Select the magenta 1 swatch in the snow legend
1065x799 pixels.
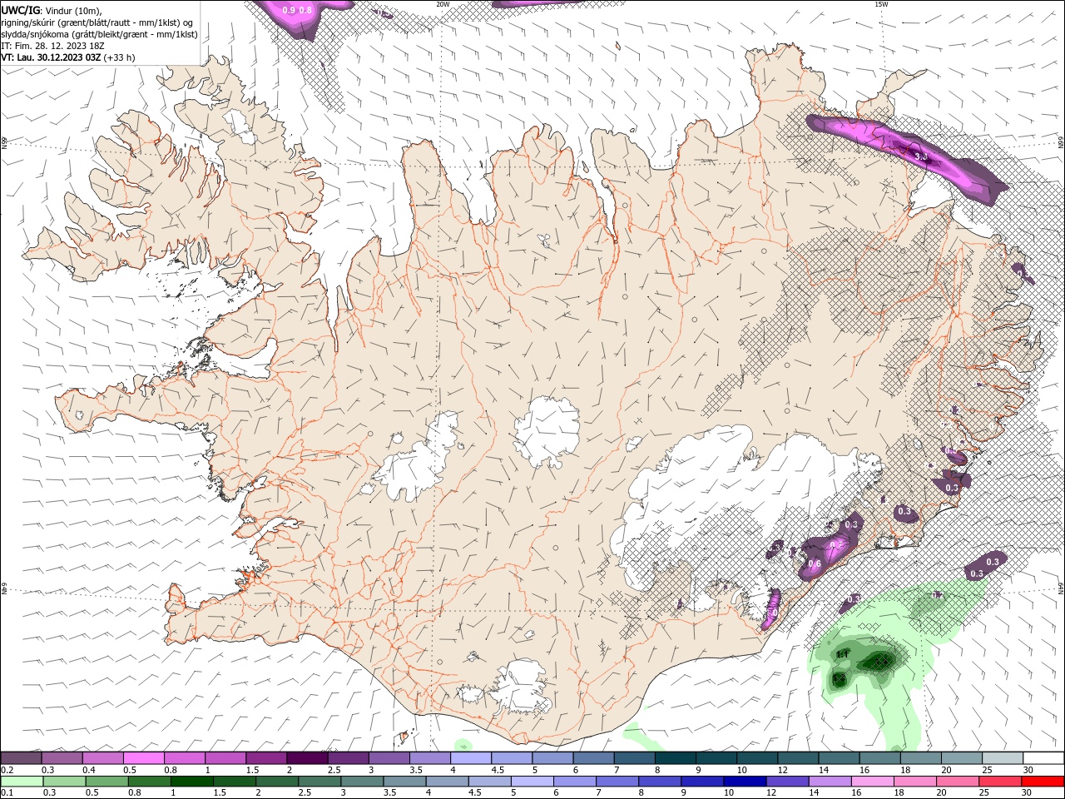(x=227, y=758)
